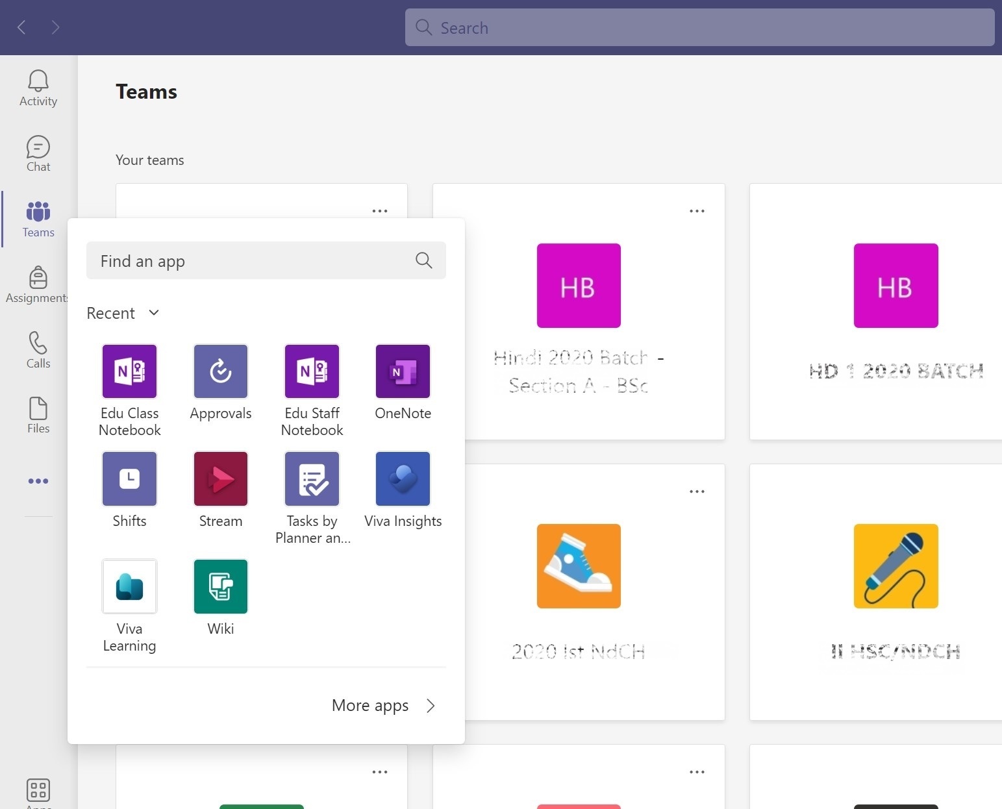This screenshot has width=1002, height=809.
Task: Launch Edu Staff Notebook app
Action: coord(312,371)
